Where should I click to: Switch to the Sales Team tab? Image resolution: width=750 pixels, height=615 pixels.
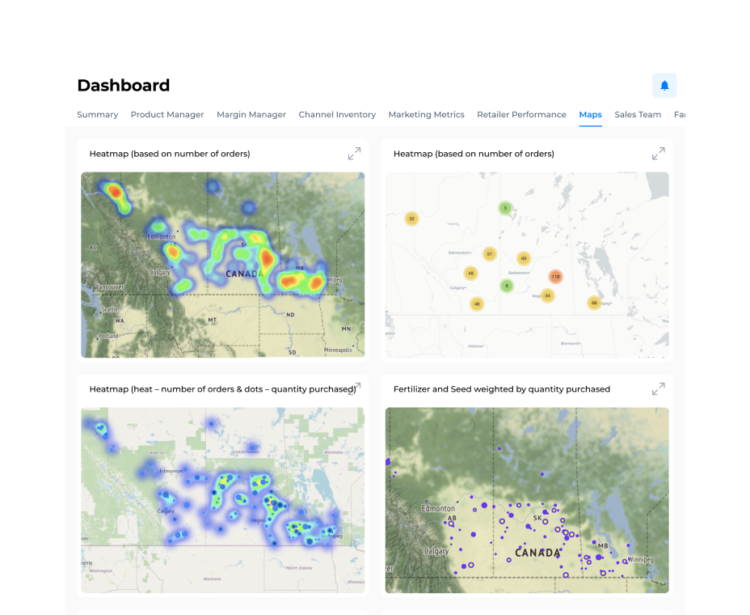tap(638, 114)
